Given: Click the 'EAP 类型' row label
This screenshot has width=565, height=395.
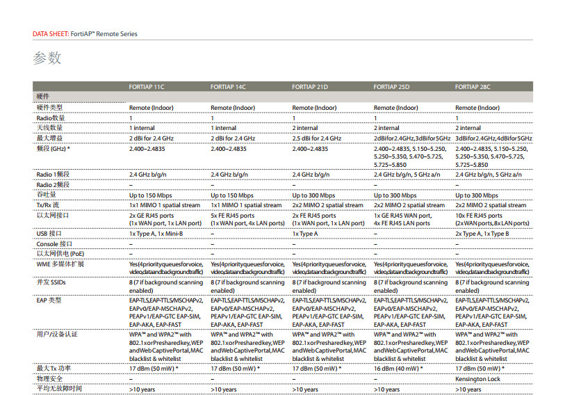Looking at the screenshot, I should click(x=49, y=300).
